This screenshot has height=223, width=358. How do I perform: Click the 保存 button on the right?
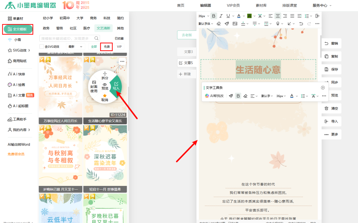tap(331, 69)
